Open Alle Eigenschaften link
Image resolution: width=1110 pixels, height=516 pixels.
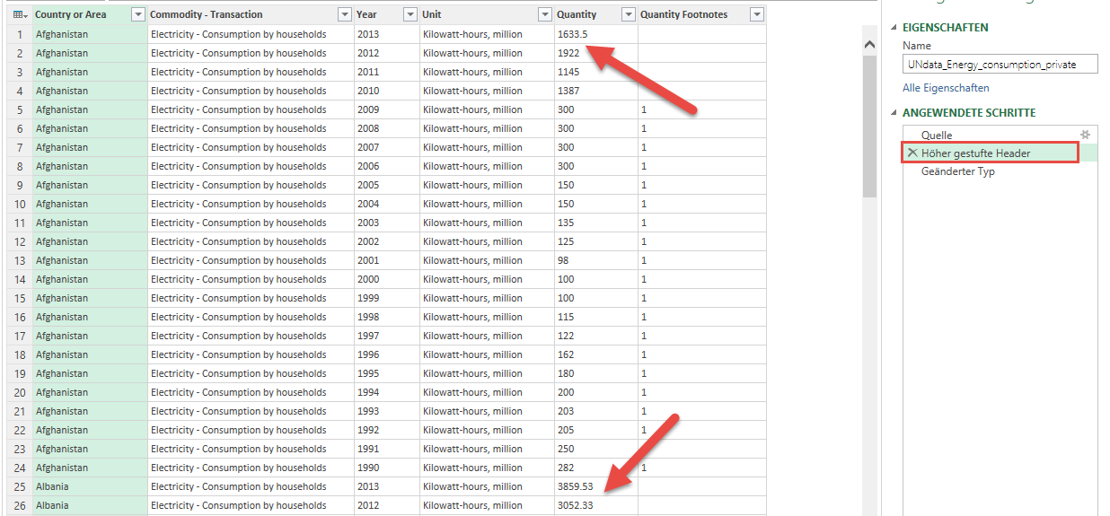tap(946, 88)
